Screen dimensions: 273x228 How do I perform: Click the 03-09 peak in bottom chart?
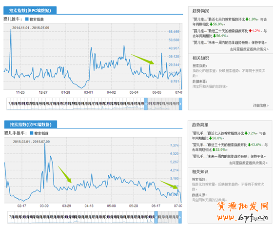pyautogui.click(x=45, y=144)
